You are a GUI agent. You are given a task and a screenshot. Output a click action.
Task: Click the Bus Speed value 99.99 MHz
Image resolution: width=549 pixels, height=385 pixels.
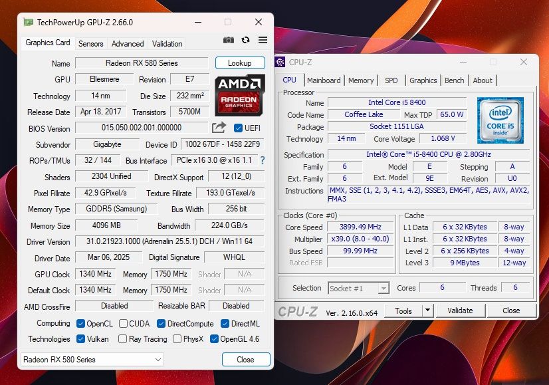pos(360,251)
